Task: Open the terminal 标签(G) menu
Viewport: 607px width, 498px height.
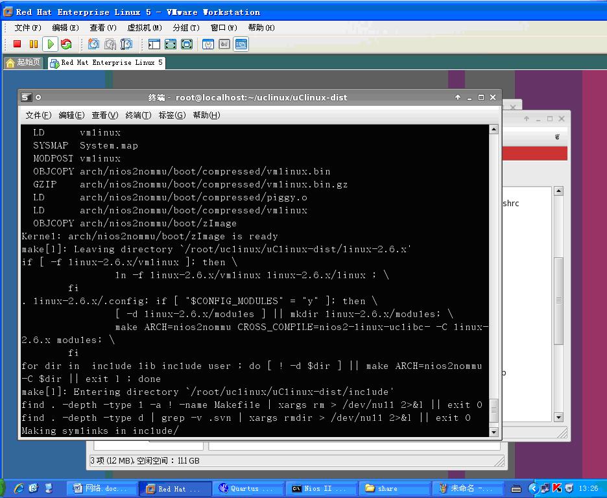Action: tap(172, 115)
